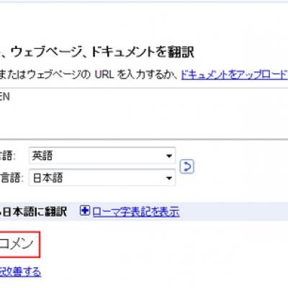Click inside the translation text input area
Screen dimensions: 288x288
pos(144,113)
